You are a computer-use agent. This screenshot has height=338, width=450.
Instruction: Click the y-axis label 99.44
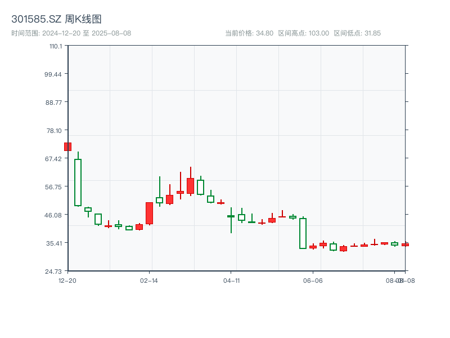pyautogui.click(x=53, y=74)
